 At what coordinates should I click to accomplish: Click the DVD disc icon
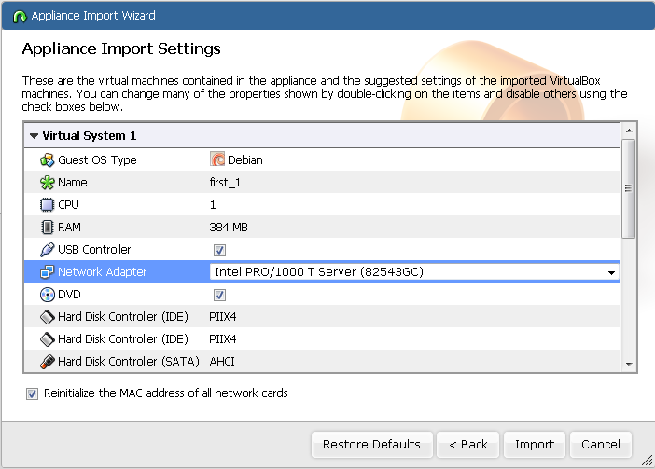[x=47, y=295]
